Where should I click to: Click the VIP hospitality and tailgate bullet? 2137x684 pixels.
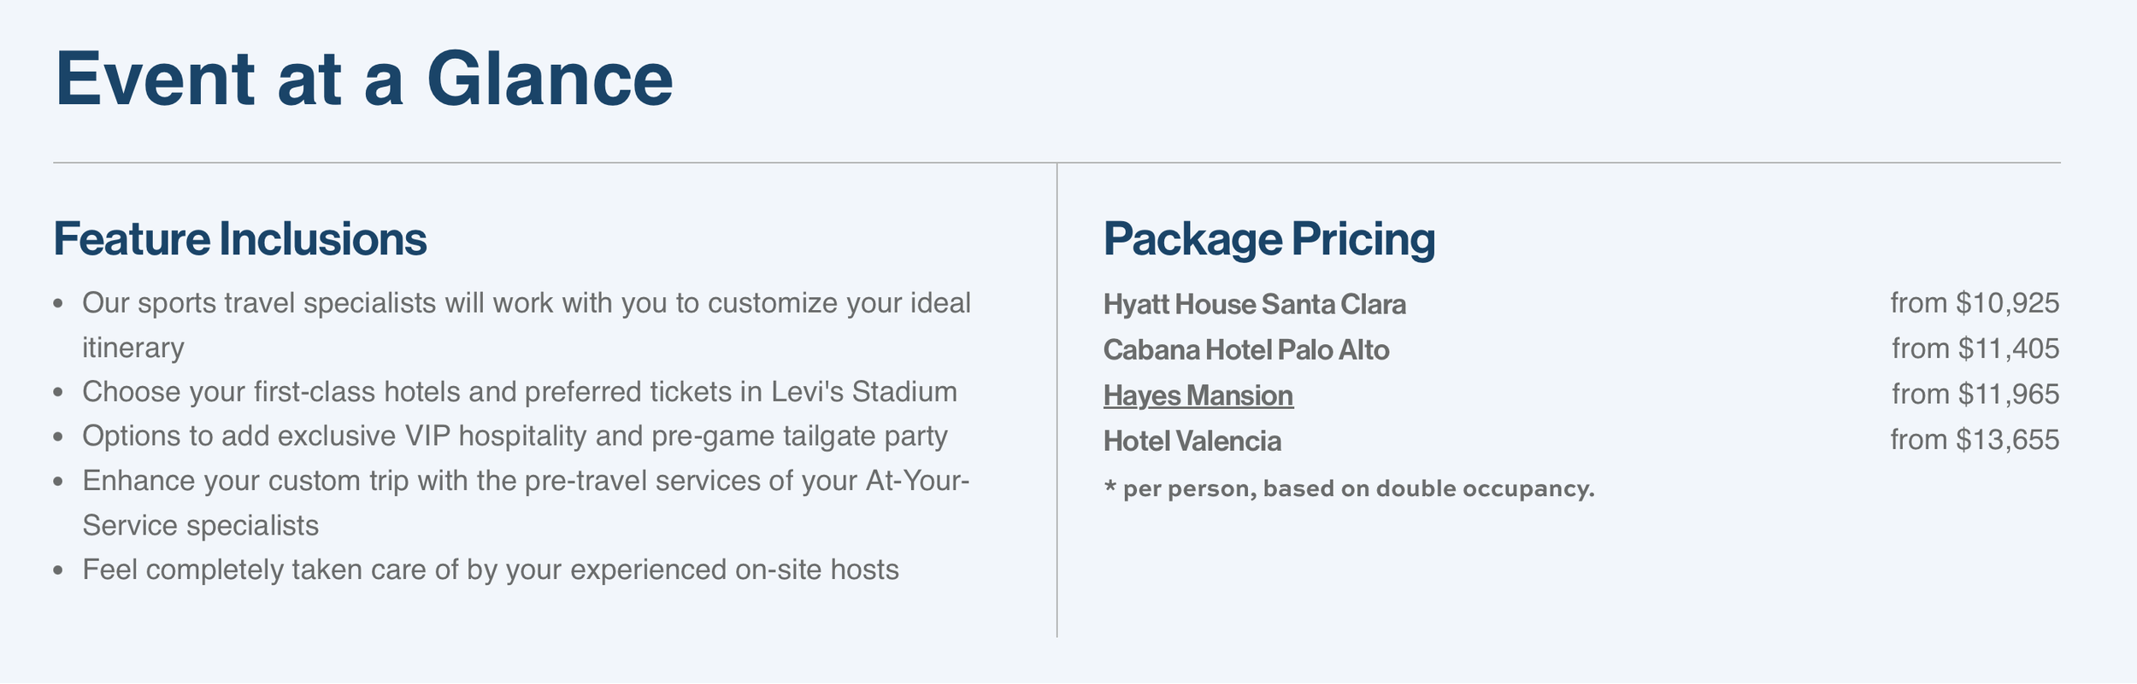515,436
